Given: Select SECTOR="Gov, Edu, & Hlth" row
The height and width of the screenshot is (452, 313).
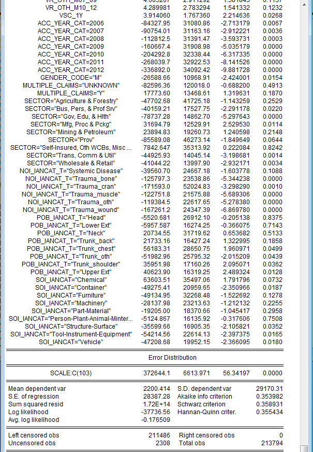Looking at the screenshot, I should (71, 117).
